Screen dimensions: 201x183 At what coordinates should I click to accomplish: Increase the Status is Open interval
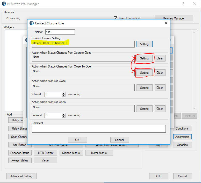pos(63,114)
